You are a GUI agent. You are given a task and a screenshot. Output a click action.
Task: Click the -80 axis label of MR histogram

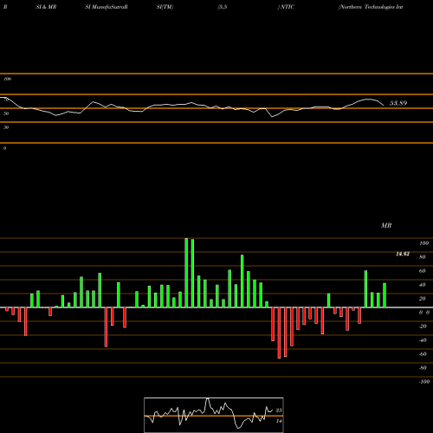coord(423,368)
